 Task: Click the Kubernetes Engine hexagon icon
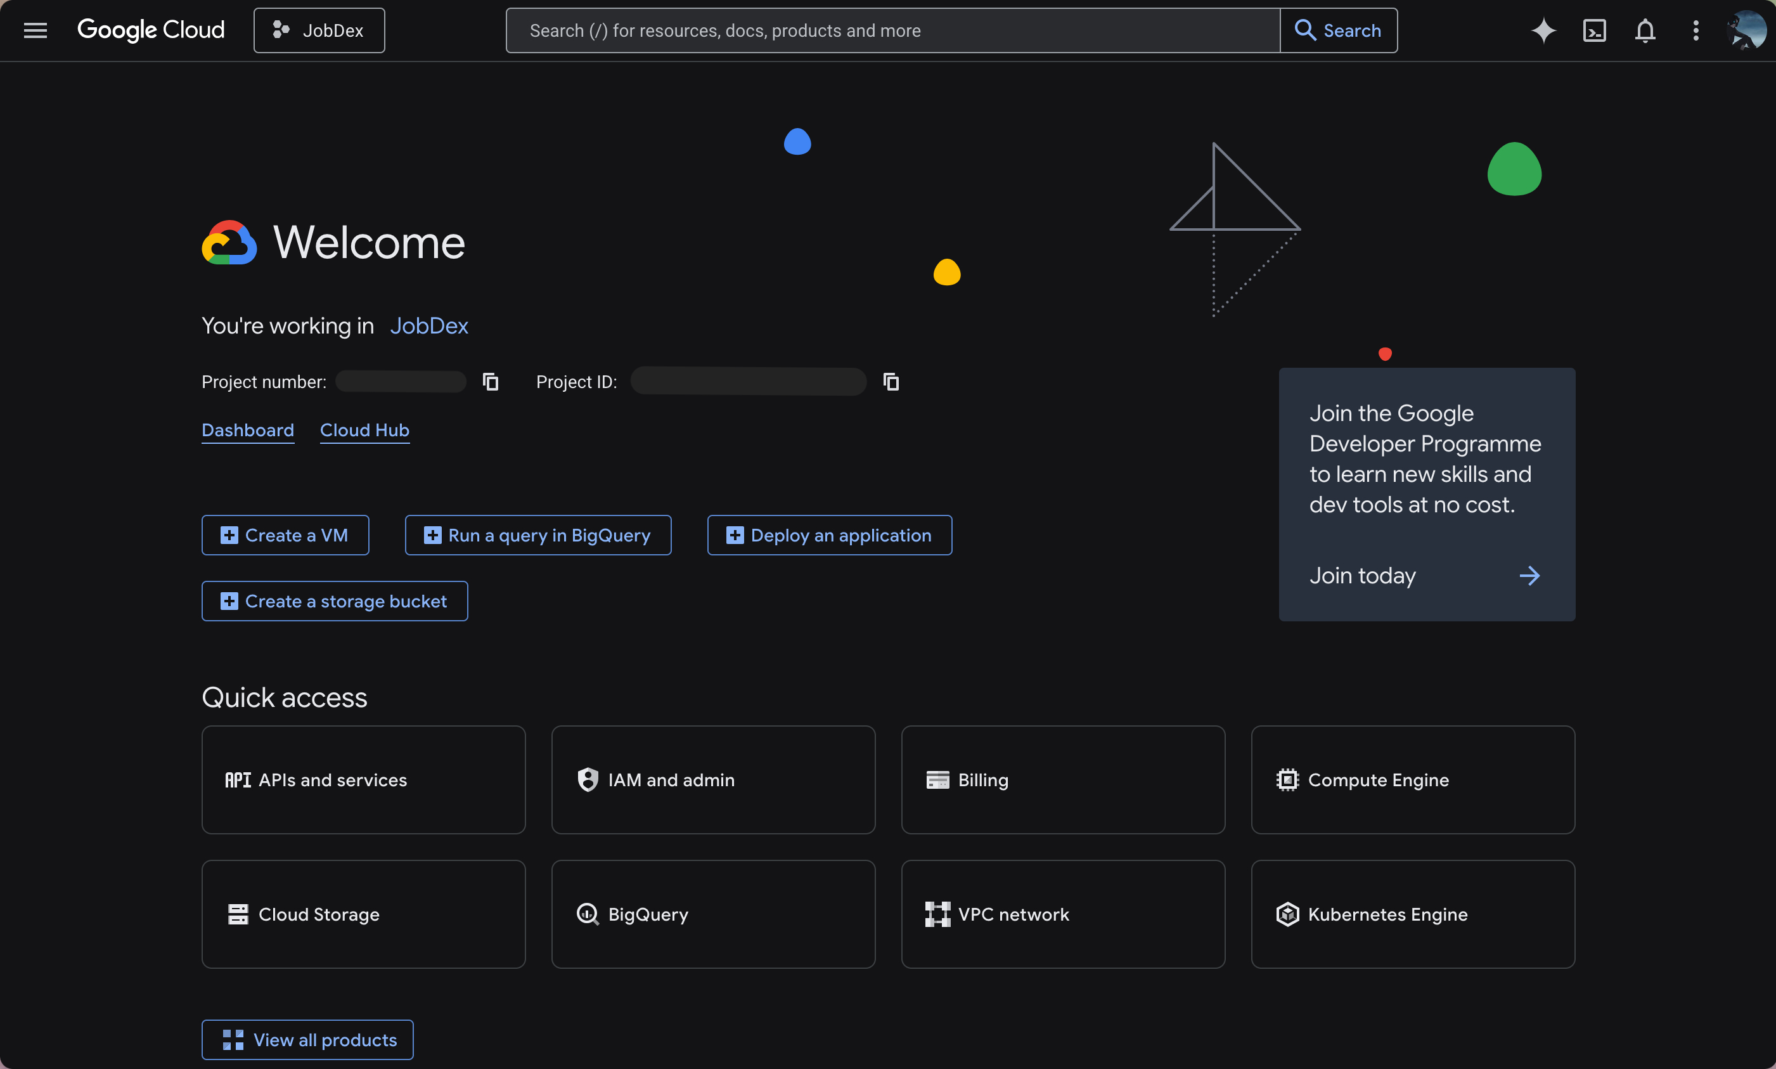point(1287,914)
